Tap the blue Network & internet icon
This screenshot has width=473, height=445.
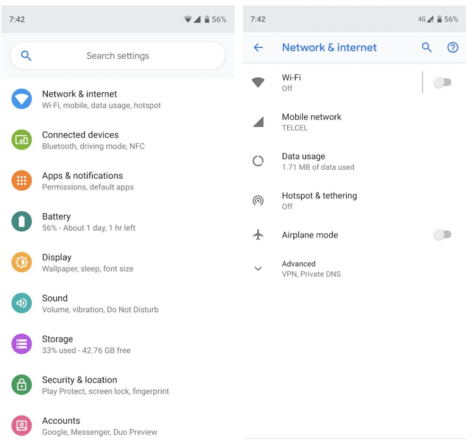point(22,99)
